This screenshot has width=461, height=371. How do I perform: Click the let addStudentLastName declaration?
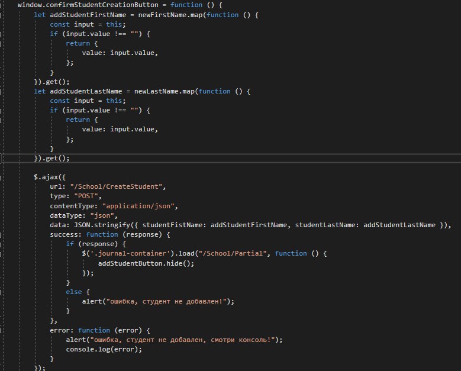pyautogui.click(x=78, y=92)
